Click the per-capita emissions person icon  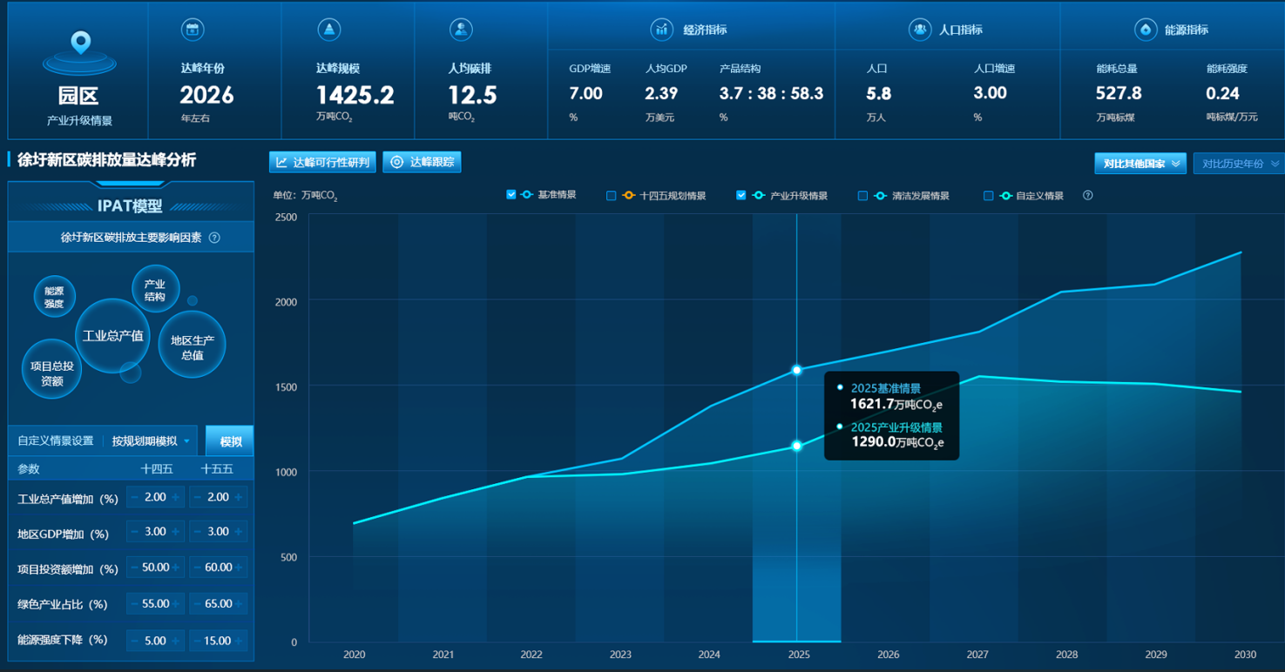pos(461,30)
